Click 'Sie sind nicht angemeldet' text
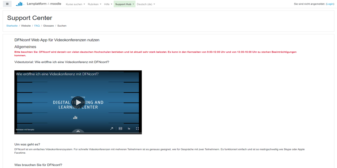The image size is (337, 168). 310,4
